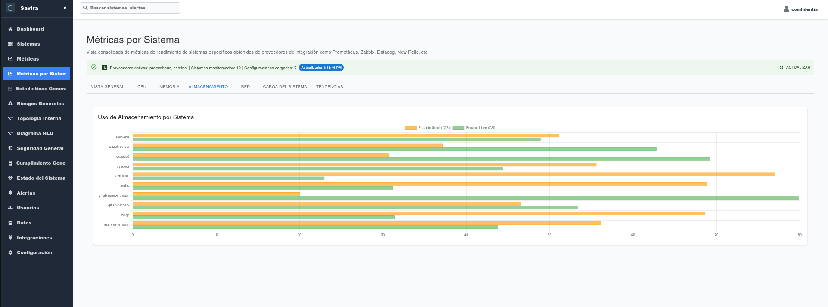Open the Memoria tab
Image resolution: width=828 pixels, height=307 pixels.
click(169, 87)
